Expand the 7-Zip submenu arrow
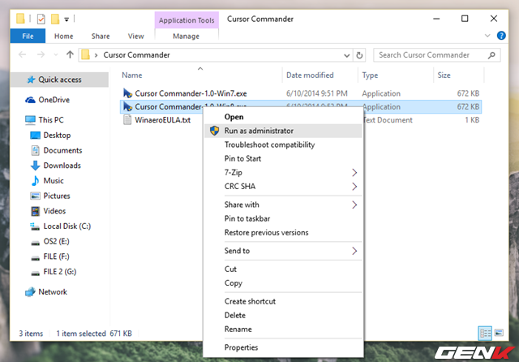Image resolution: width=519 pixels, height=362 pixels. click(354, 173)
